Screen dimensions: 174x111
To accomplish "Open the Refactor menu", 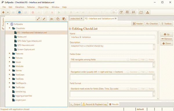I will click(x=31, y=7).
